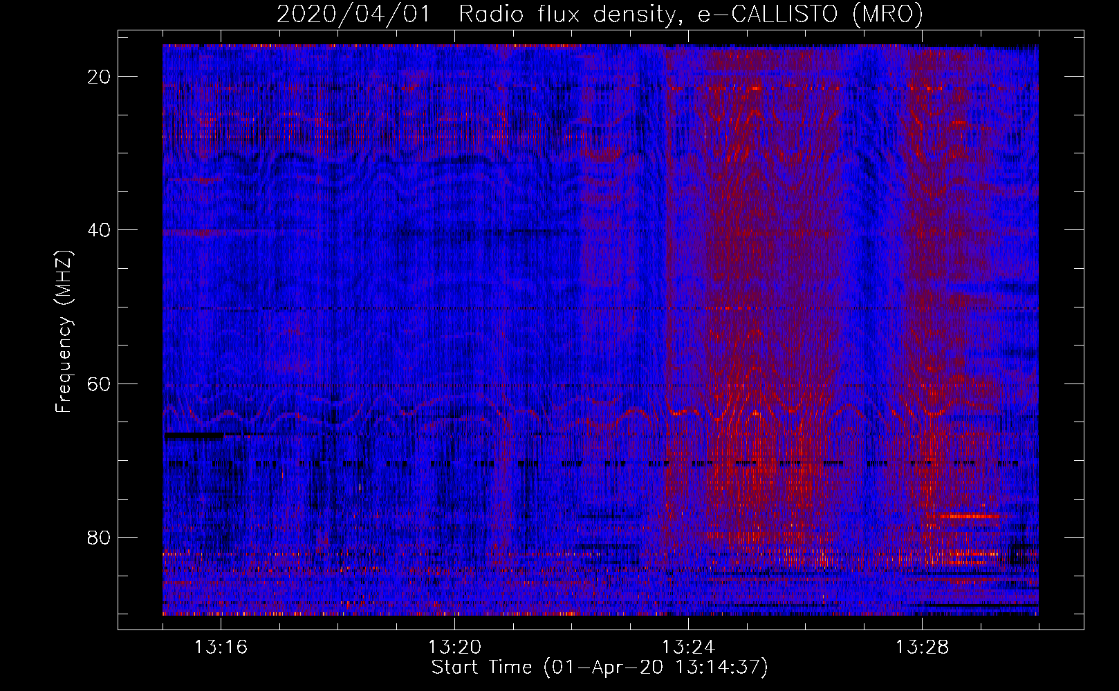The width and height of the screenshot is (1119, 691).
Task: Click the 13:28 time tick label
Action: pyautogui.click(x=922, y=647)
